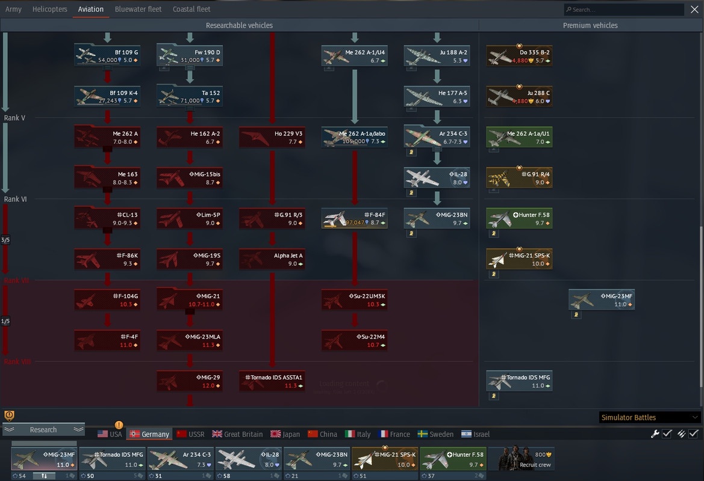Open the Bluewater fleet tab
The image size is (704, 481).
(138, 9)
